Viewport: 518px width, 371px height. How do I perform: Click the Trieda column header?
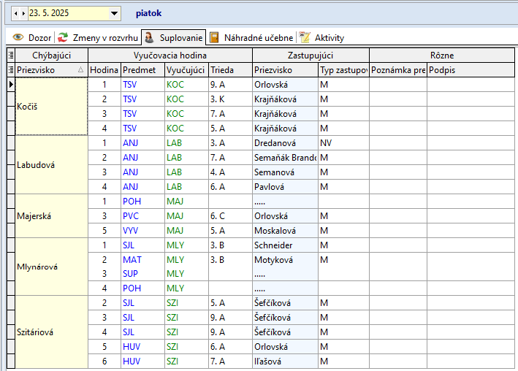230,69
